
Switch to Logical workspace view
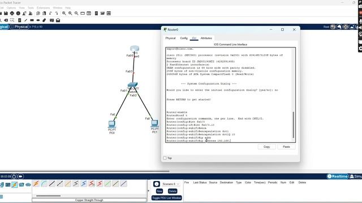[4, 27]
